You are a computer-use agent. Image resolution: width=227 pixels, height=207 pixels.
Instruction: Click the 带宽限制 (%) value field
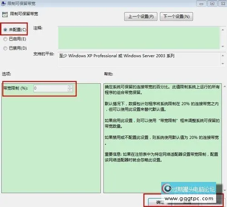coord(50,88)
